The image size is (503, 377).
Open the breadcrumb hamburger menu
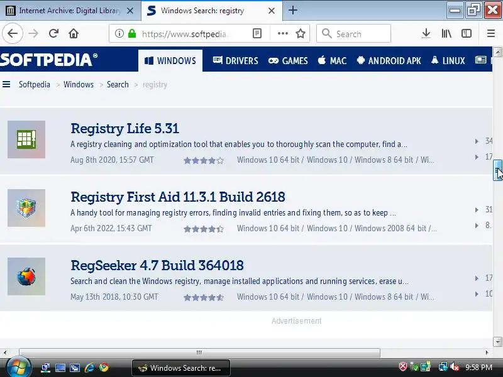6,84
